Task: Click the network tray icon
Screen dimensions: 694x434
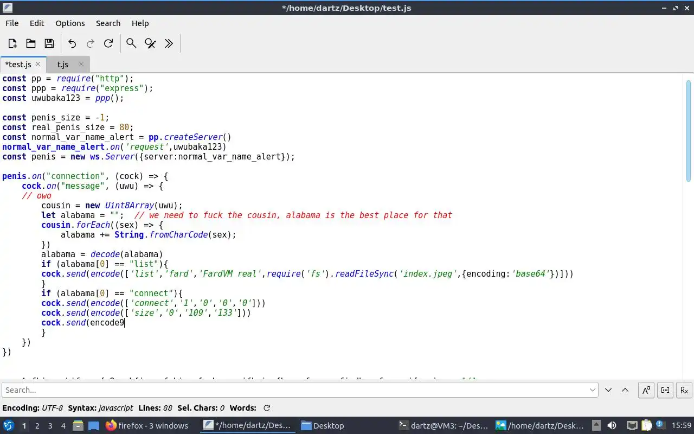Action: coord(632,425)
